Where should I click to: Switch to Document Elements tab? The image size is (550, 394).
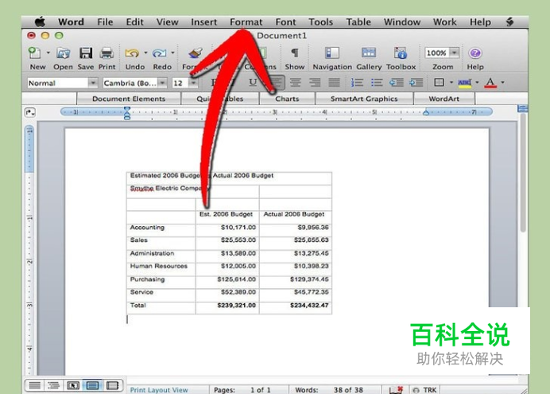(x=129, y=99)
